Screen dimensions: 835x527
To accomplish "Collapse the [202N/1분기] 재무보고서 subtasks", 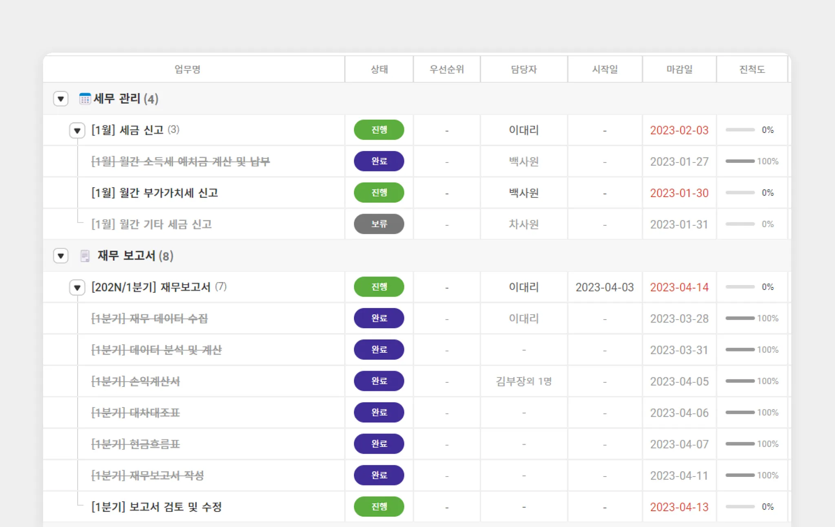I will pos(77,288).
